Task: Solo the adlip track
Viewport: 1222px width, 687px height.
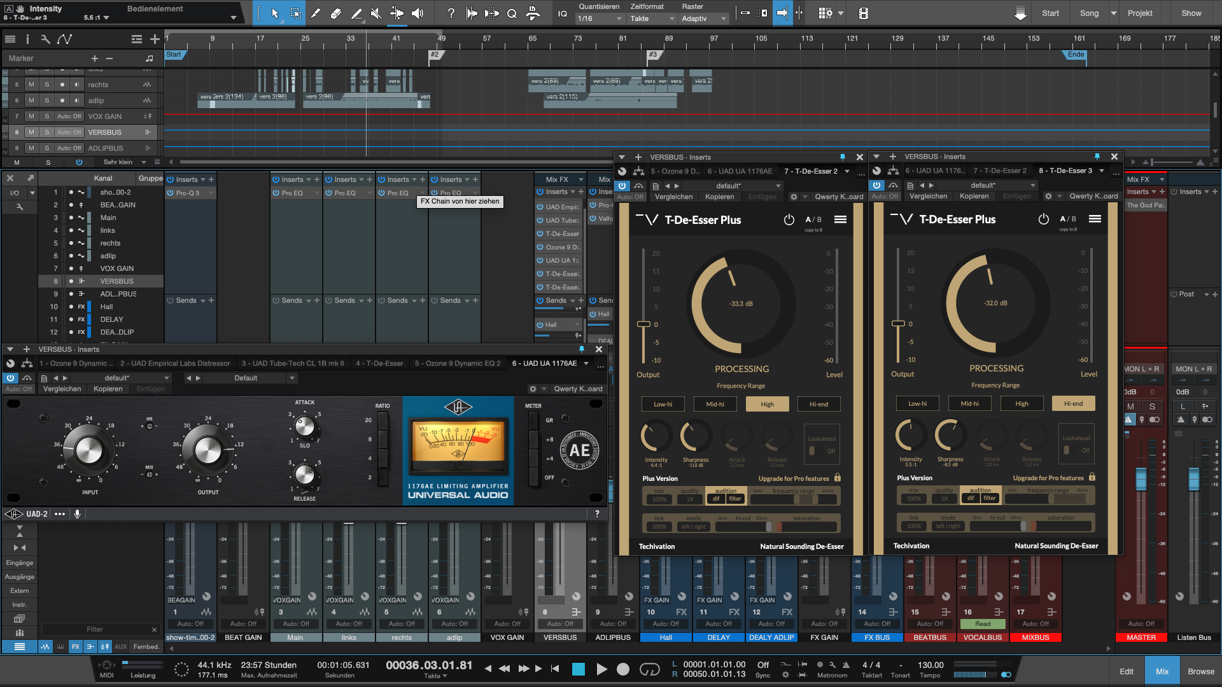Action: click(46, 101)
